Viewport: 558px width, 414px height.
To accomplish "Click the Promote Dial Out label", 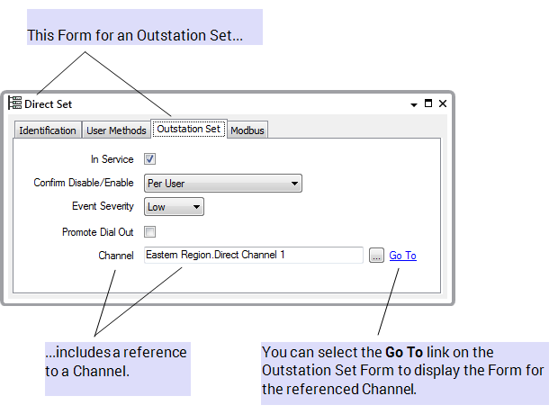I will tap(97, 231).
